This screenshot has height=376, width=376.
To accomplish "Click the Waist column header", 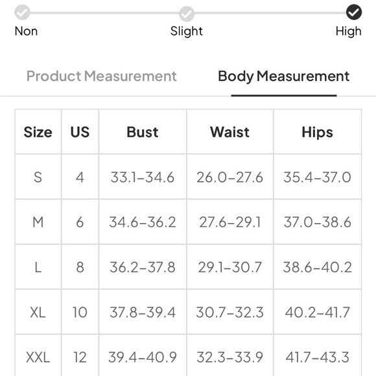I will click(x=229, y=132).
